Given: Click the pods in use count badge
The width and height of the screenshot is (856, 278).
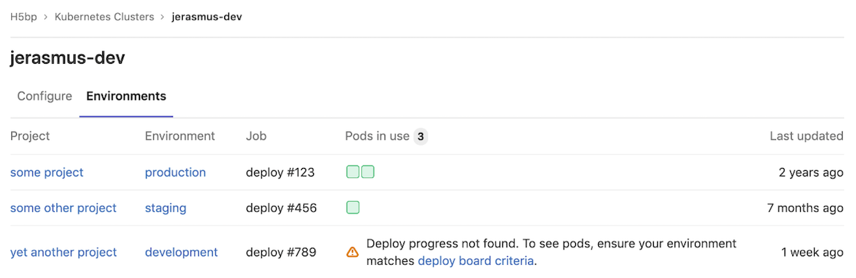Looking at the screenshot, I should coord(420,137).
